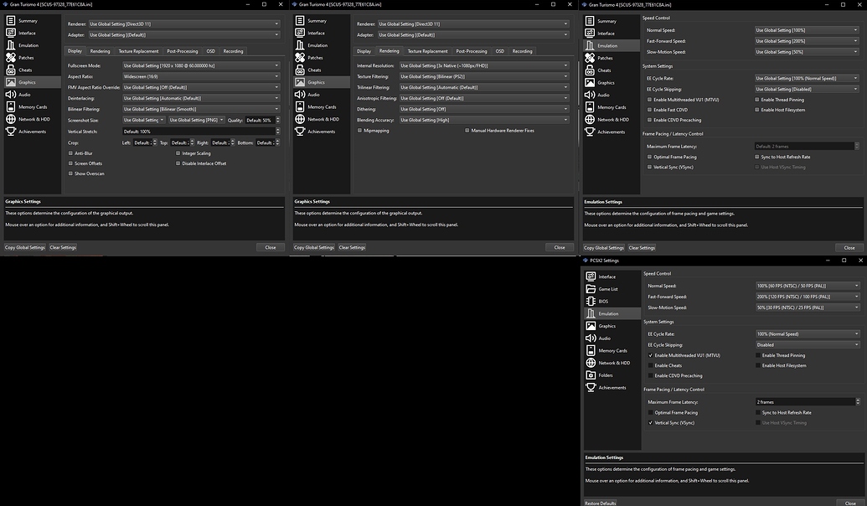Open the Patches settings icon
This screenshot has width=867, height=506.
tap(12, 57)
